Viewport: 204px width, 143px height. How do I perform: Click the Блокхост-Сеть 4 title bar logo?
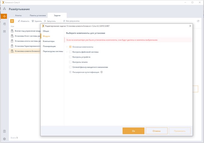point(3,2)
